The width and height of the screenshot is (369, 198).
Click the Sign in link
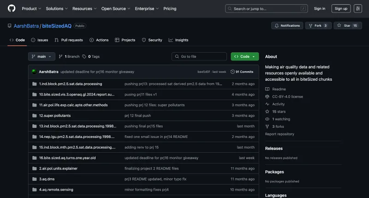[320, 8]
